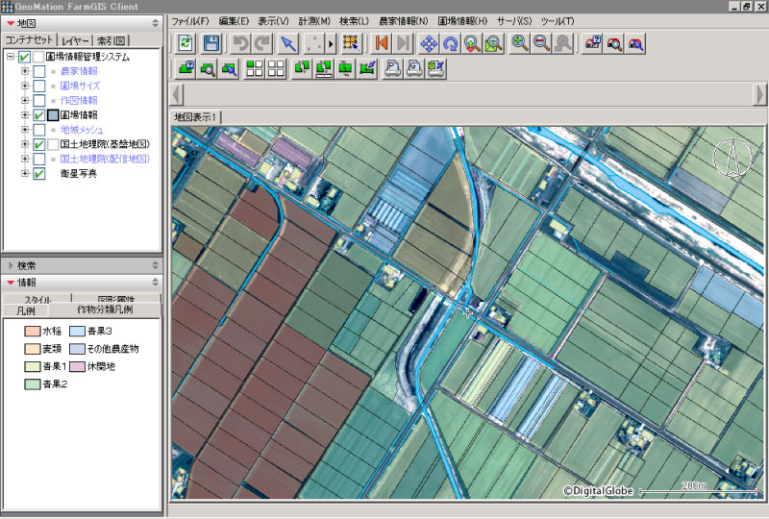Uncheck the 圃場情報 layer checkbox
Viewport: 769px width, 519px height.
39,115
